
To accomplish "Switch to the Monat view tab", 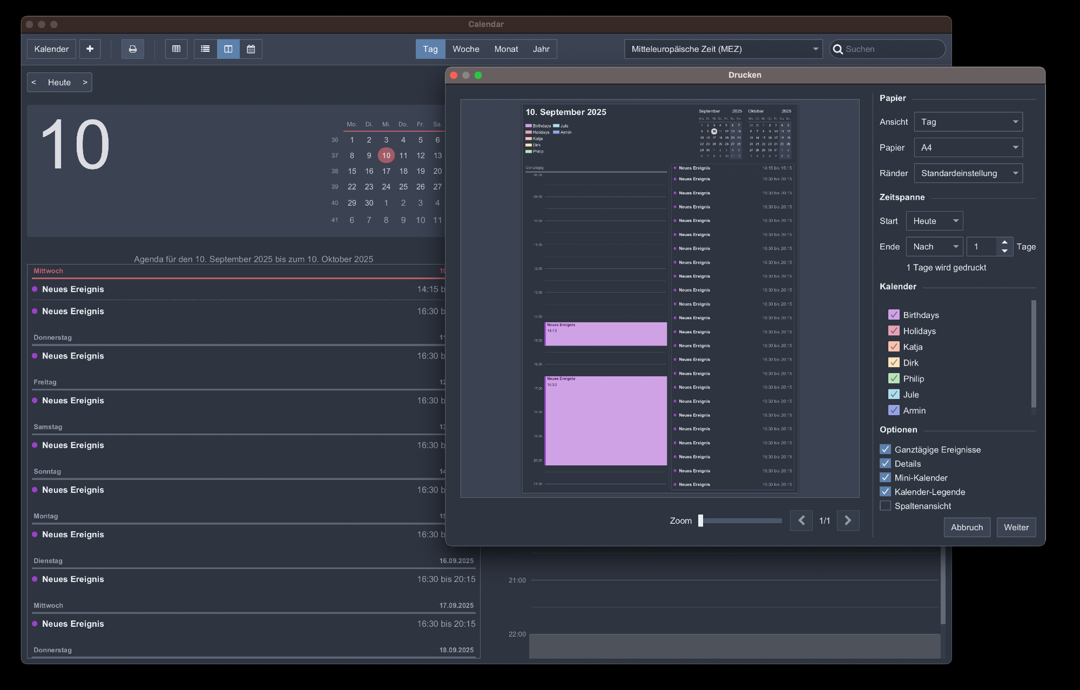I will pos(506,49).
